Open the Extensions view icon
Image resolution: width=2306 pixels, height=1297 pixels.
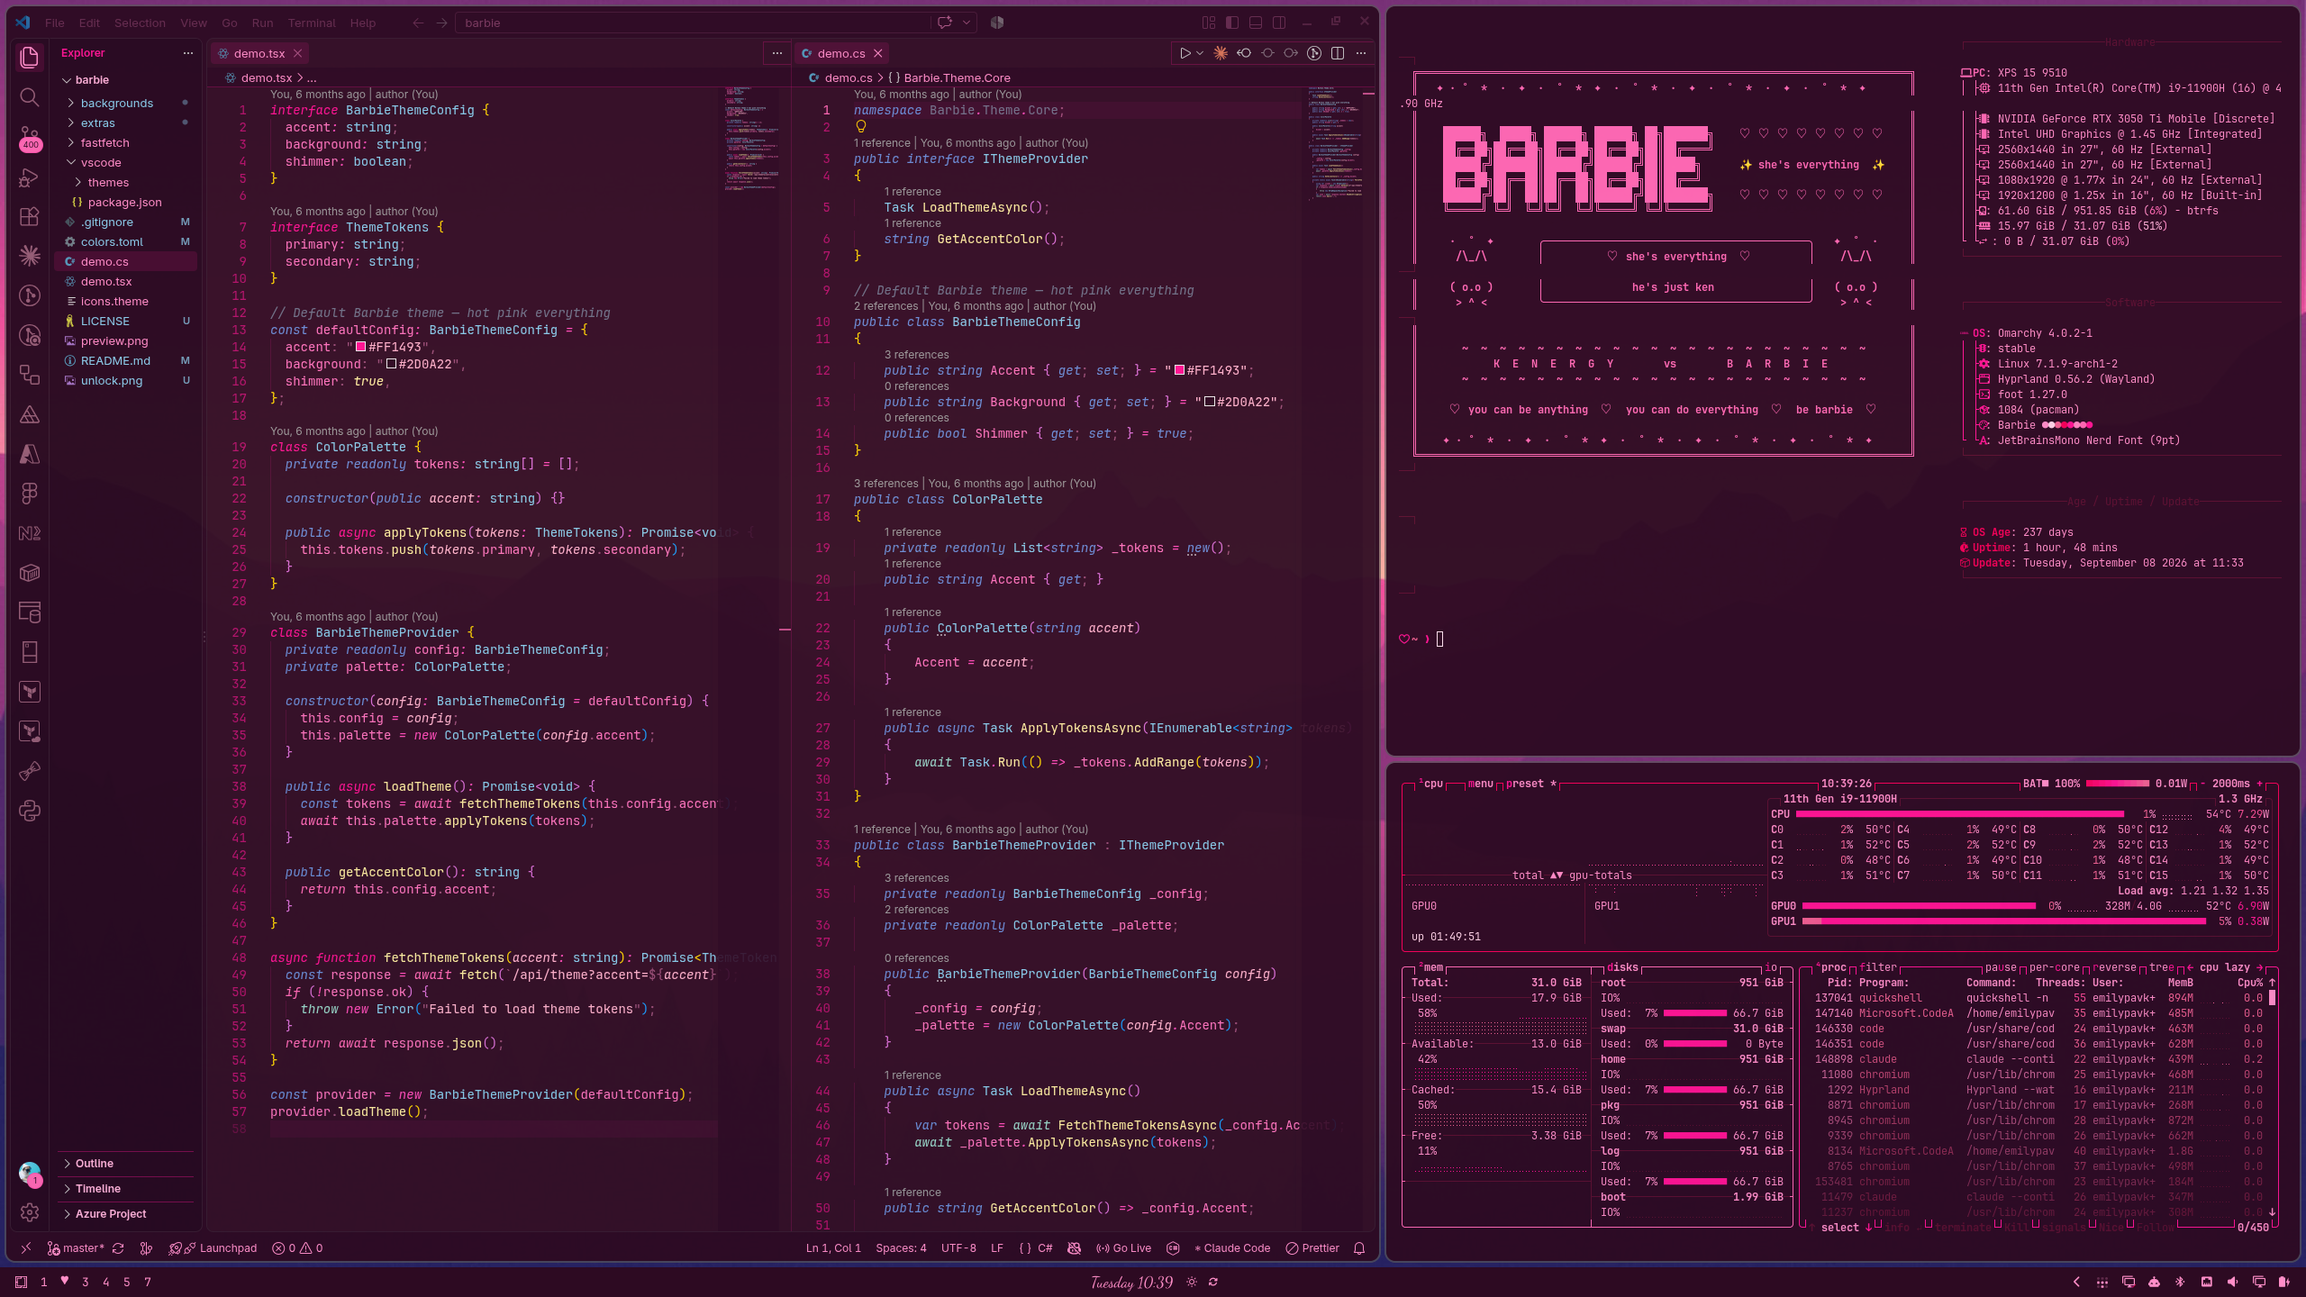click(x=30, y=216)
